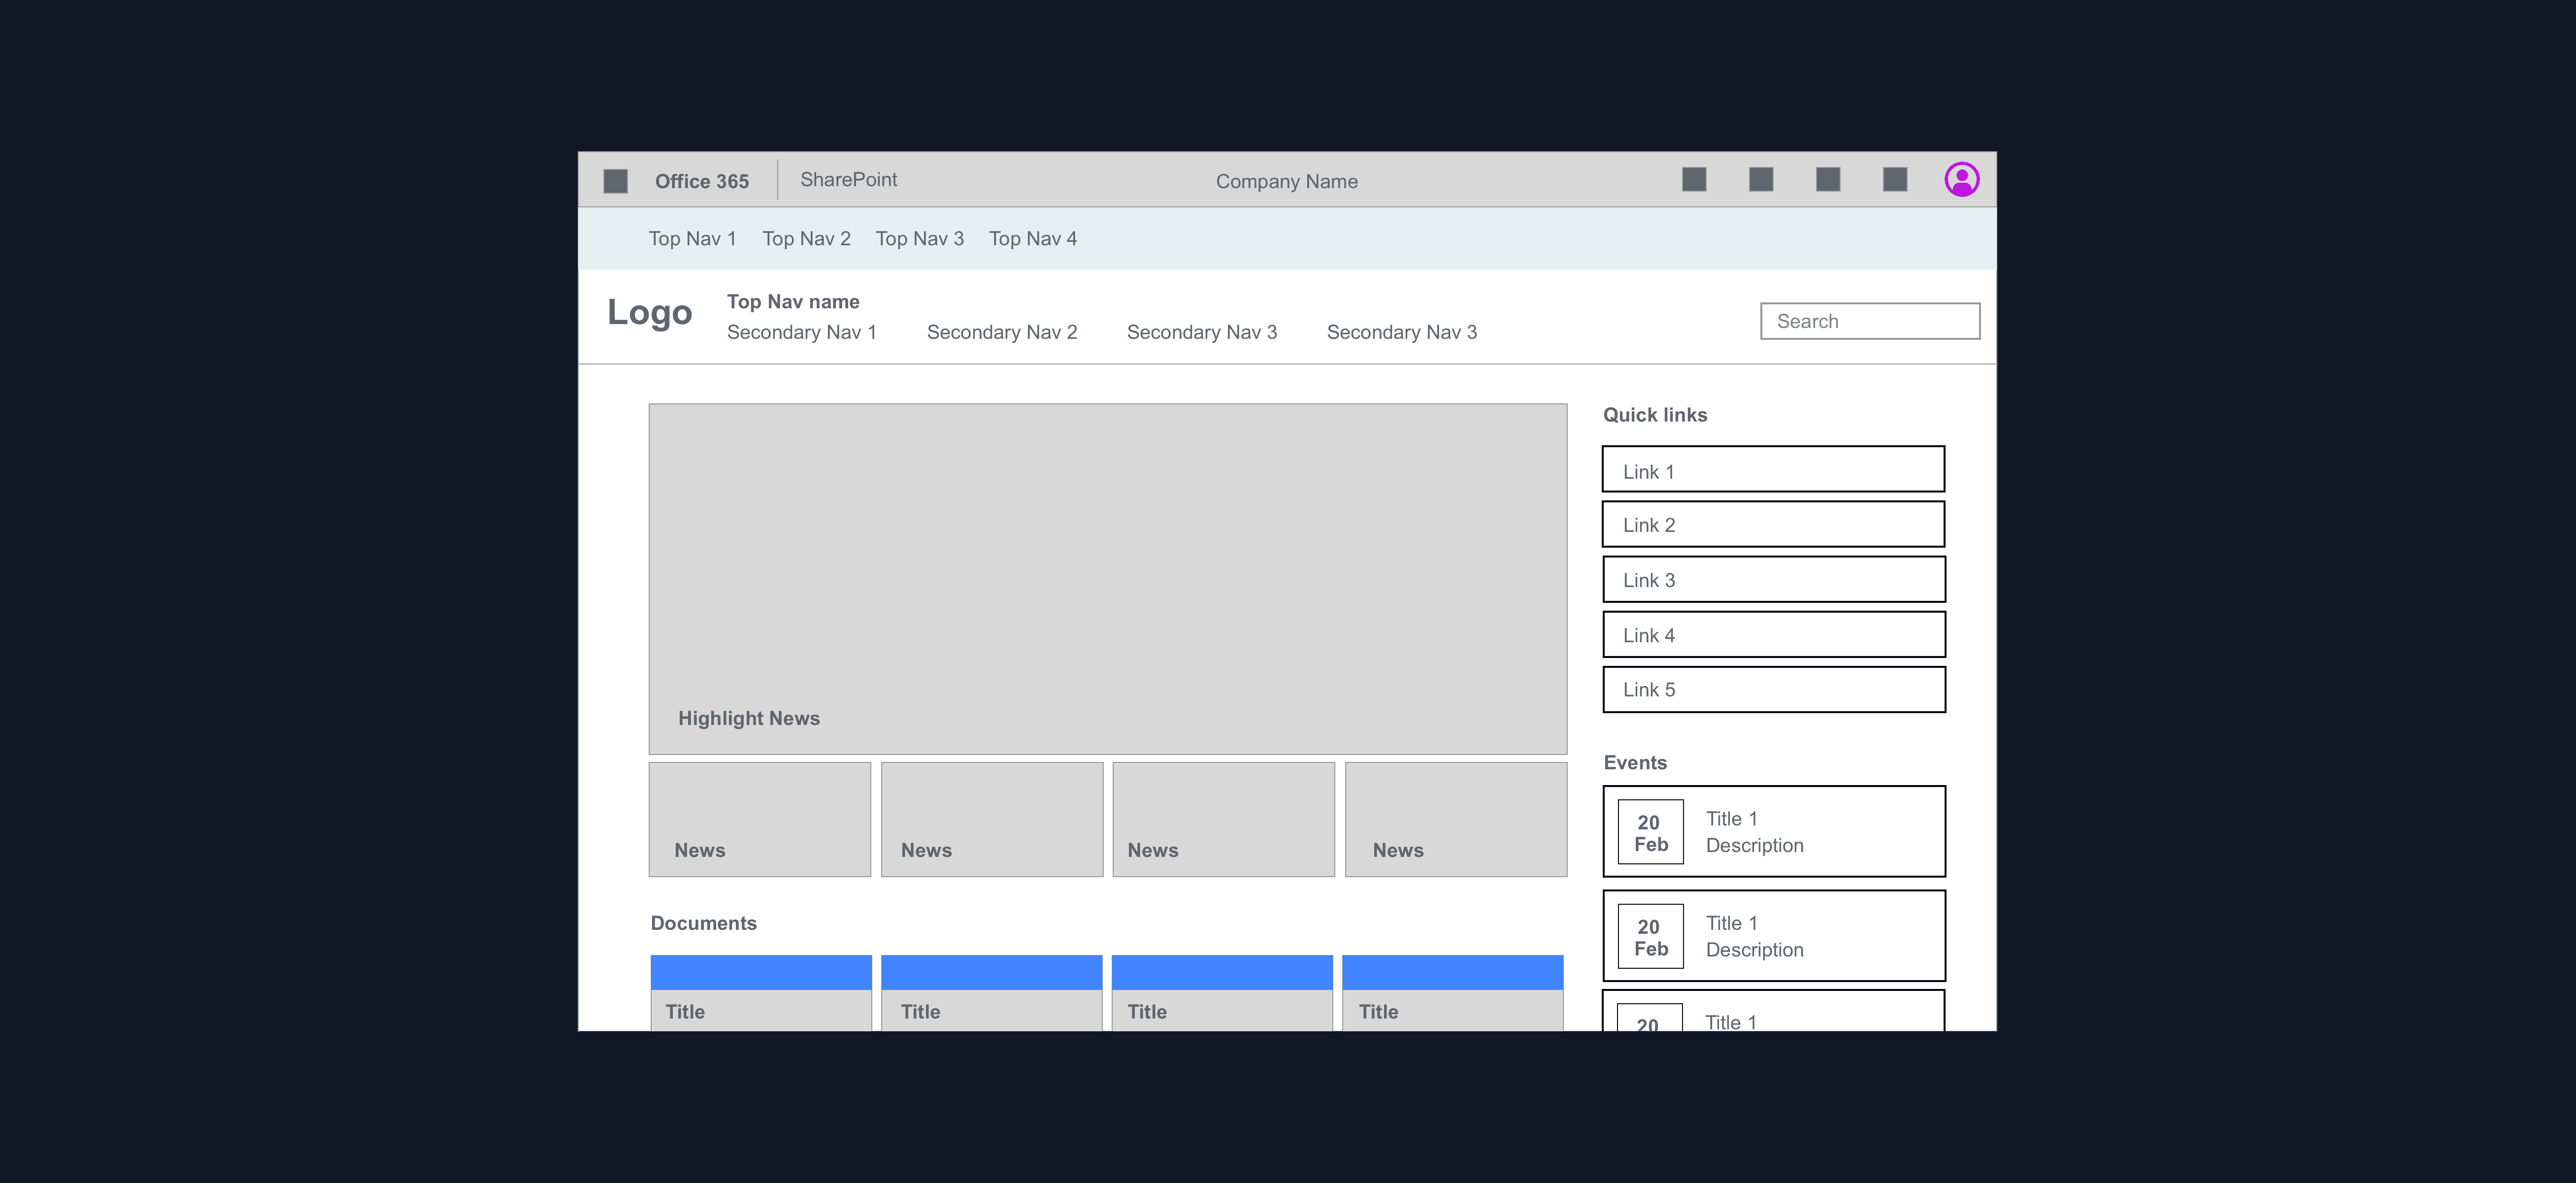This screenshot has width=2576, height=1183.
Task: Open the first News tile
Action: tap(759, 819)
